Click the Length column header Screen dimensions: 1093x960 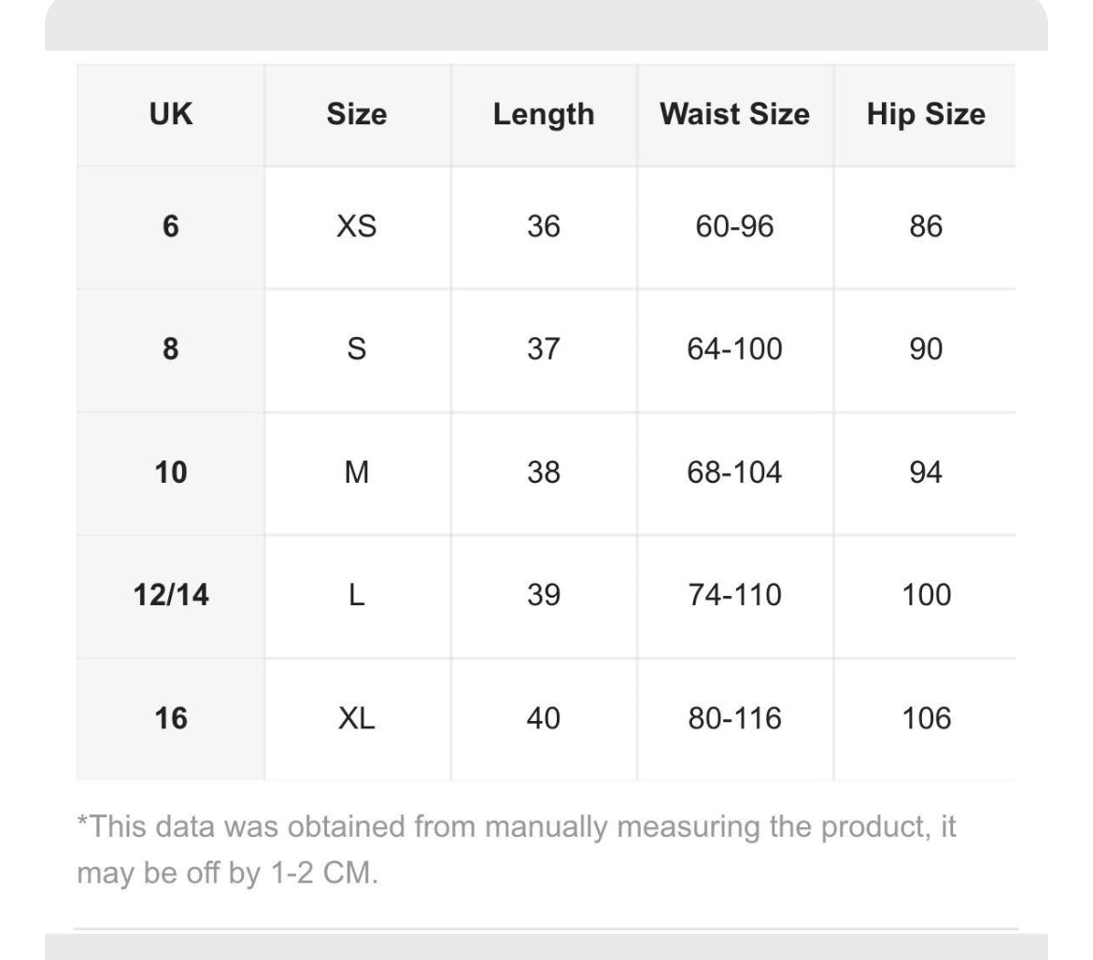pos(543,115)
